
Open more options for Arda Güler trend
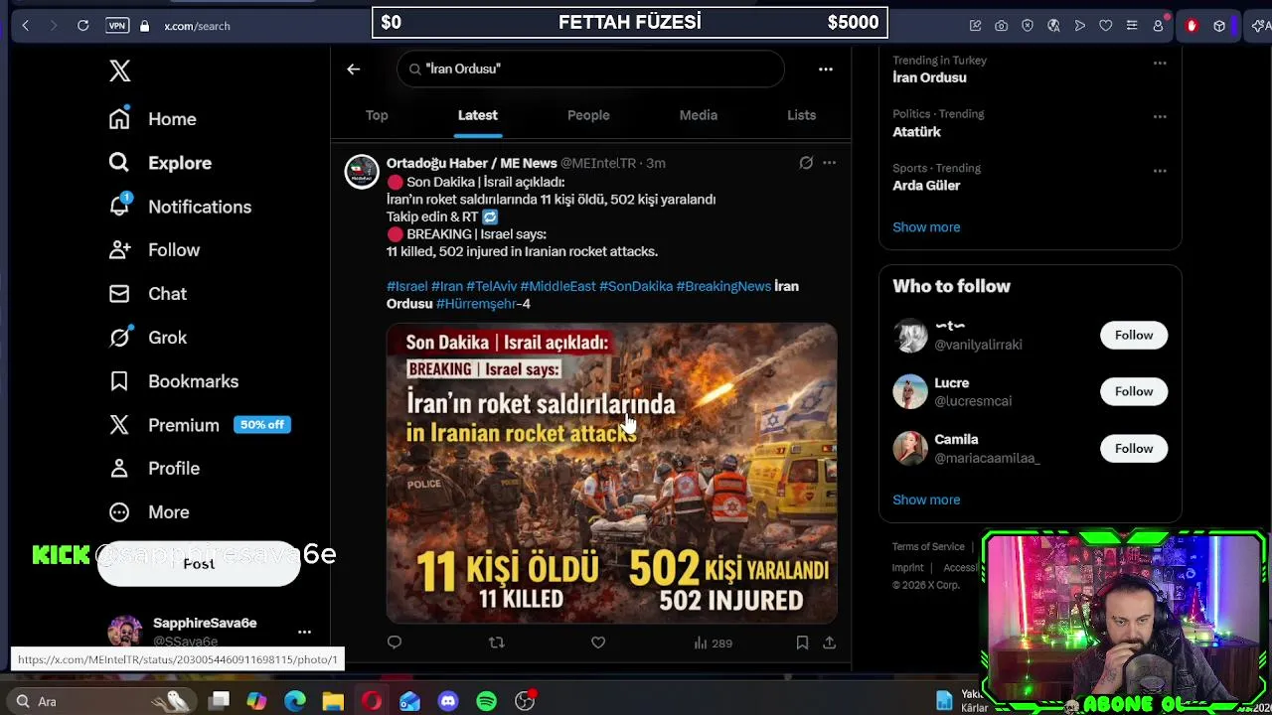(1160, 171)
